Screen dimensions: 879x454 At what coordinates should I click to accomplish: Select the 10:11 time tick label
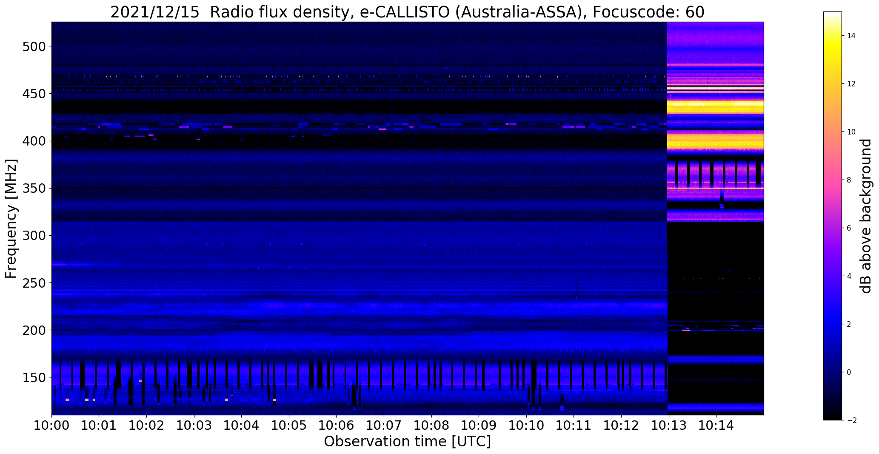point(574,425)
